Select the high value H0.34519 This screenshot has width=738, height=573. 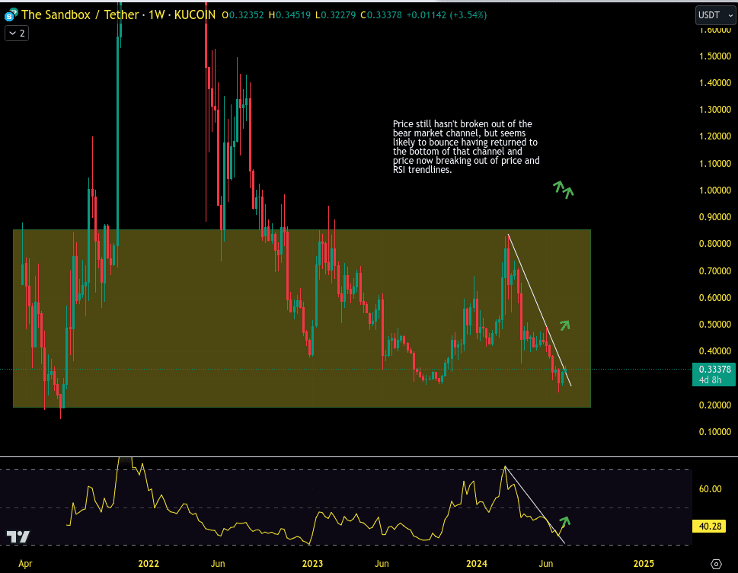point(289,15)
